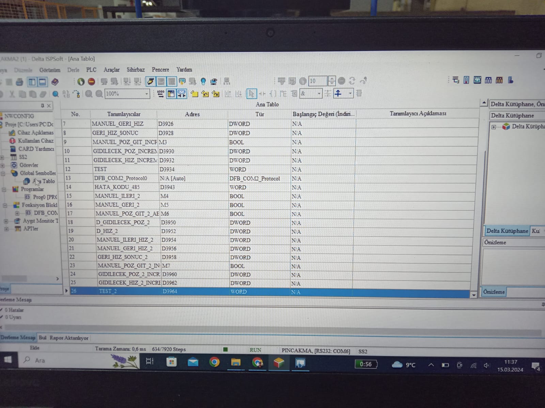Screen dimensions: 545x408
Task: Click the ADDR address display icon
Action: click(x=161, y=93)
